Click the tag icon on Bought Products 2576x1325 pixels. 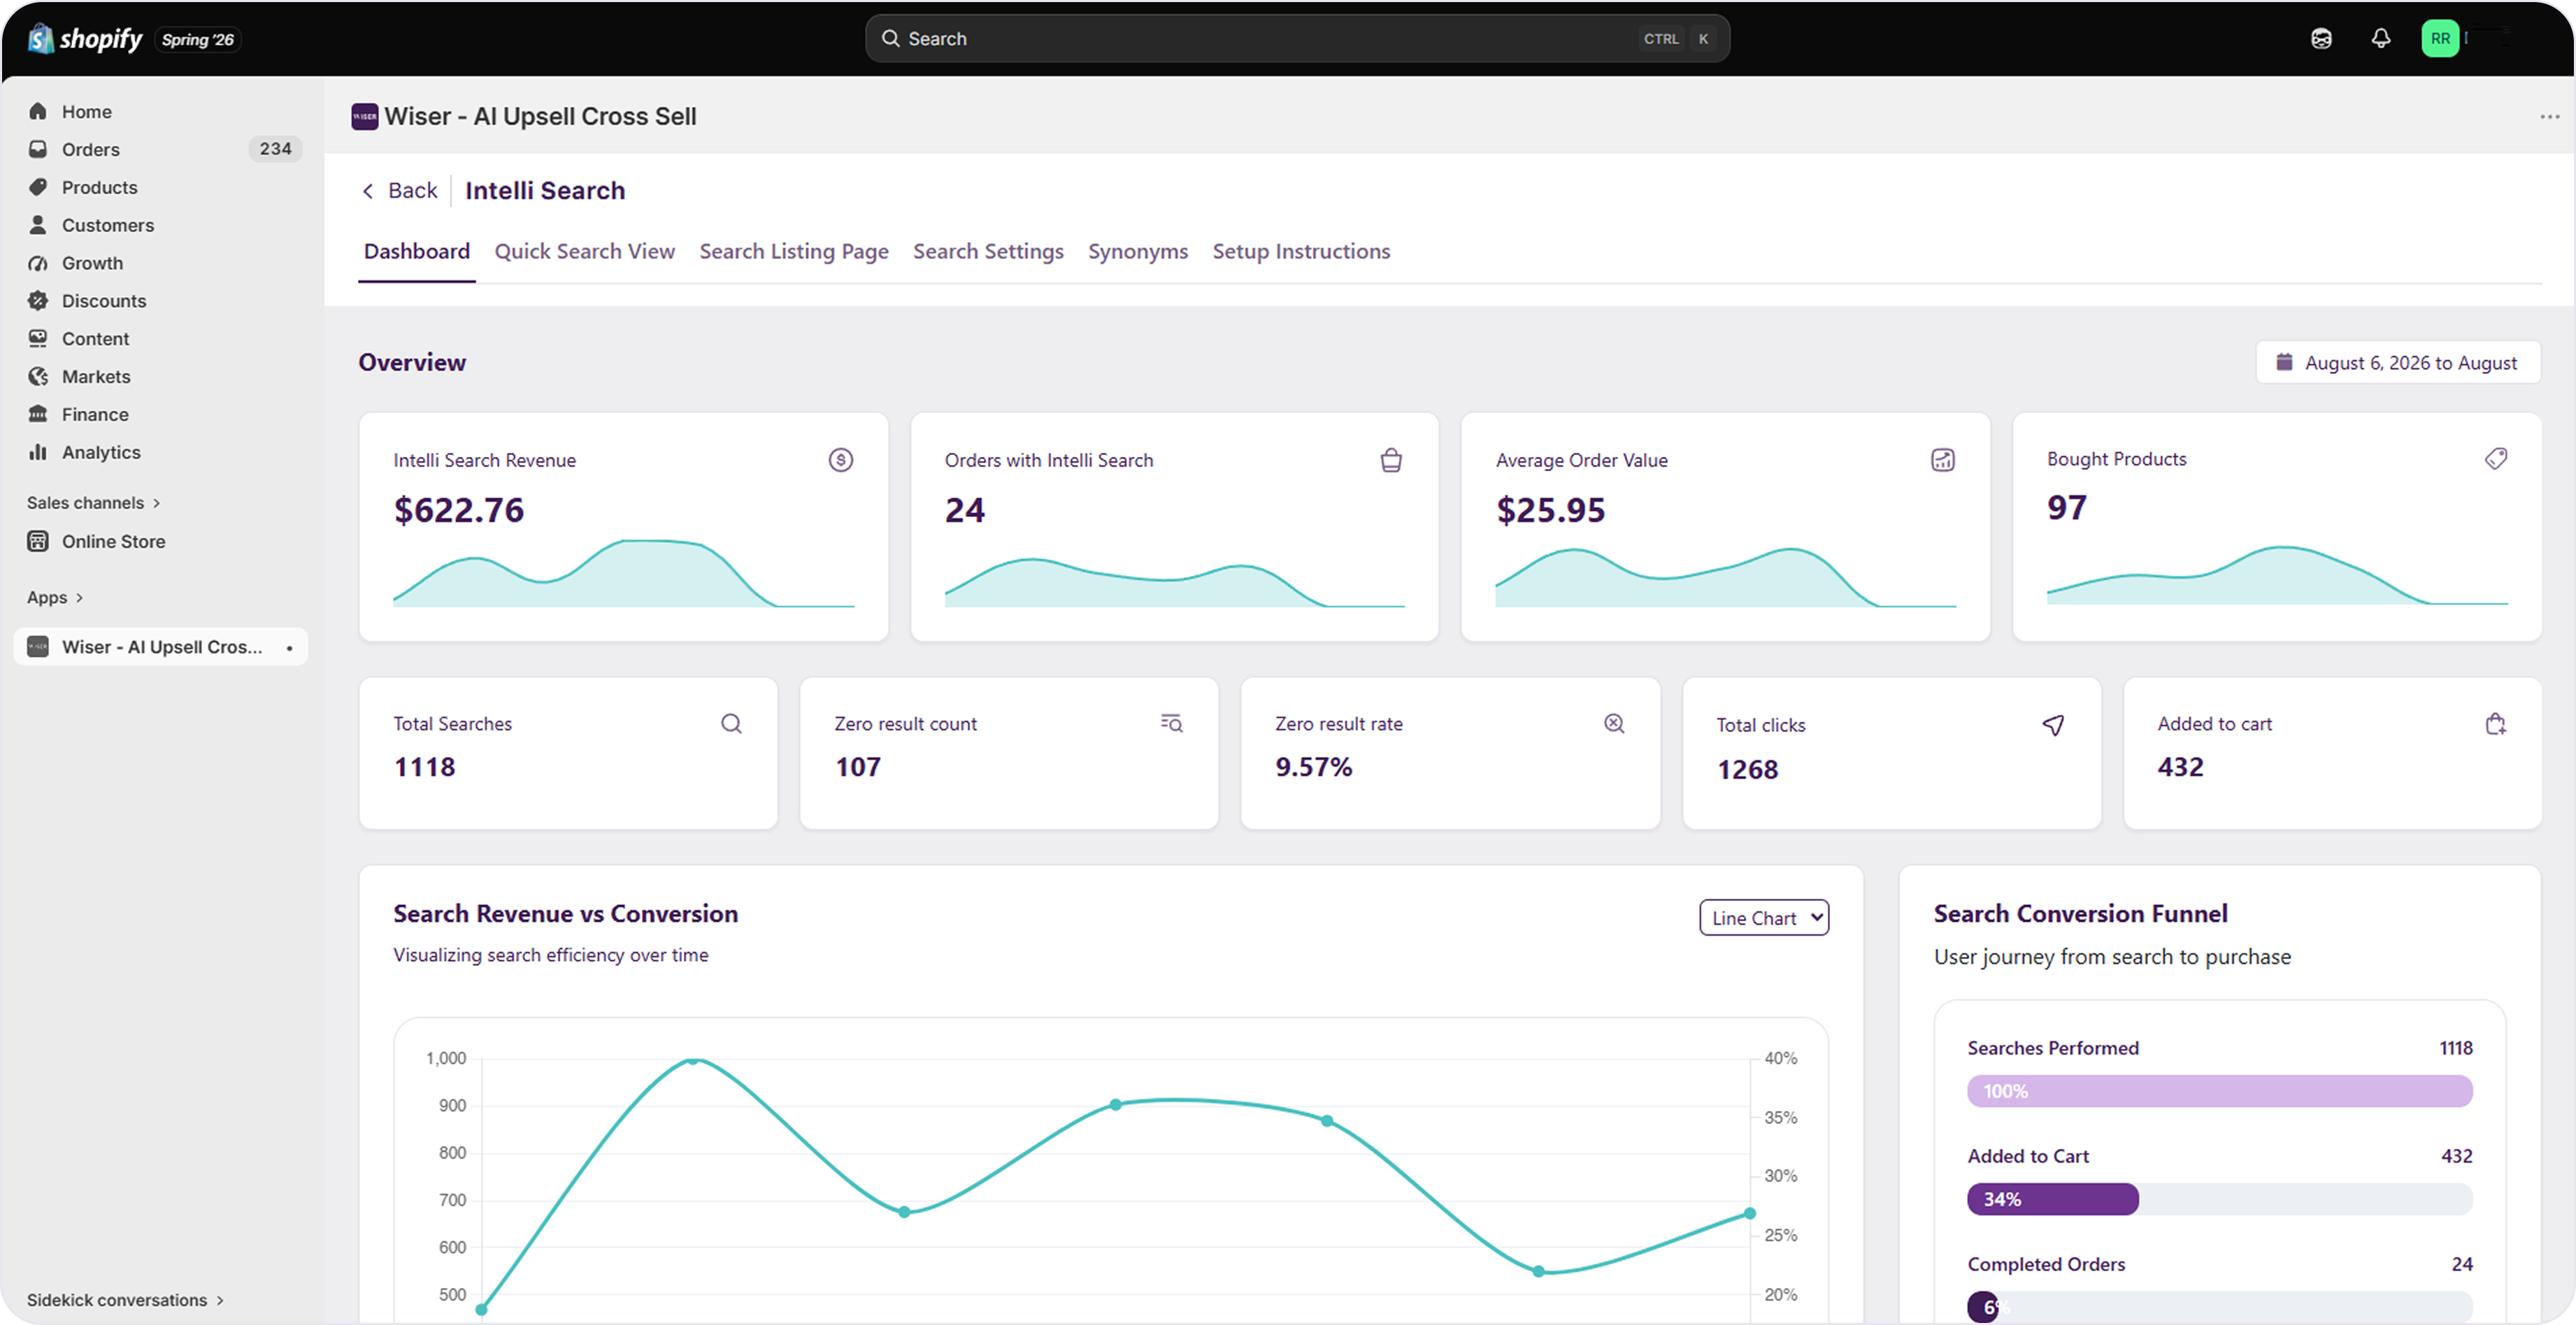[x=2496, y=458]
